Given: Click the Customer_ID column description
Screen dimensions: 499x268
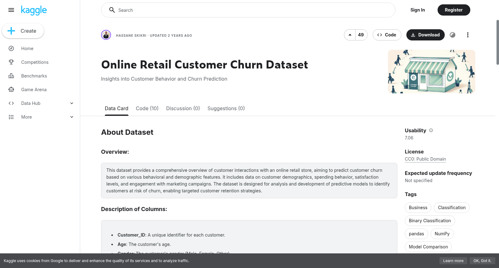Looking at the screenshot, I should click(171, 235).
